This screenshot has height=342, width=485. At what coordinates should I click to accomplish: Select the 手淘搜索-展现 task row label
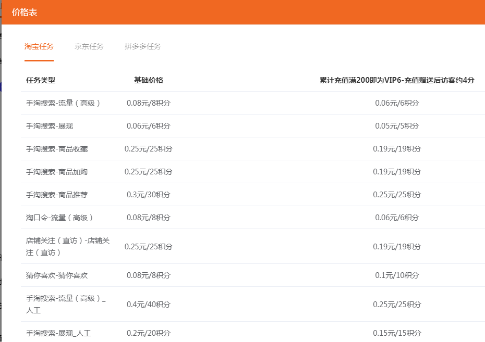pyautogui.click(x=51, y=126)
